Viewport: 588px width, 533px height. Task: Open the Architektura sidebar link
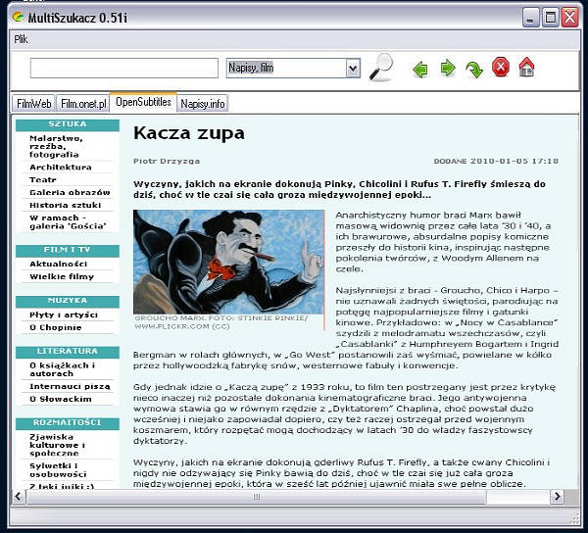coord(61,168)
